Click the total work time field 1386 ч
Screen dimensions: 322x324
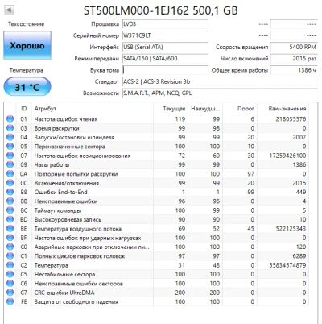(294, 70)
